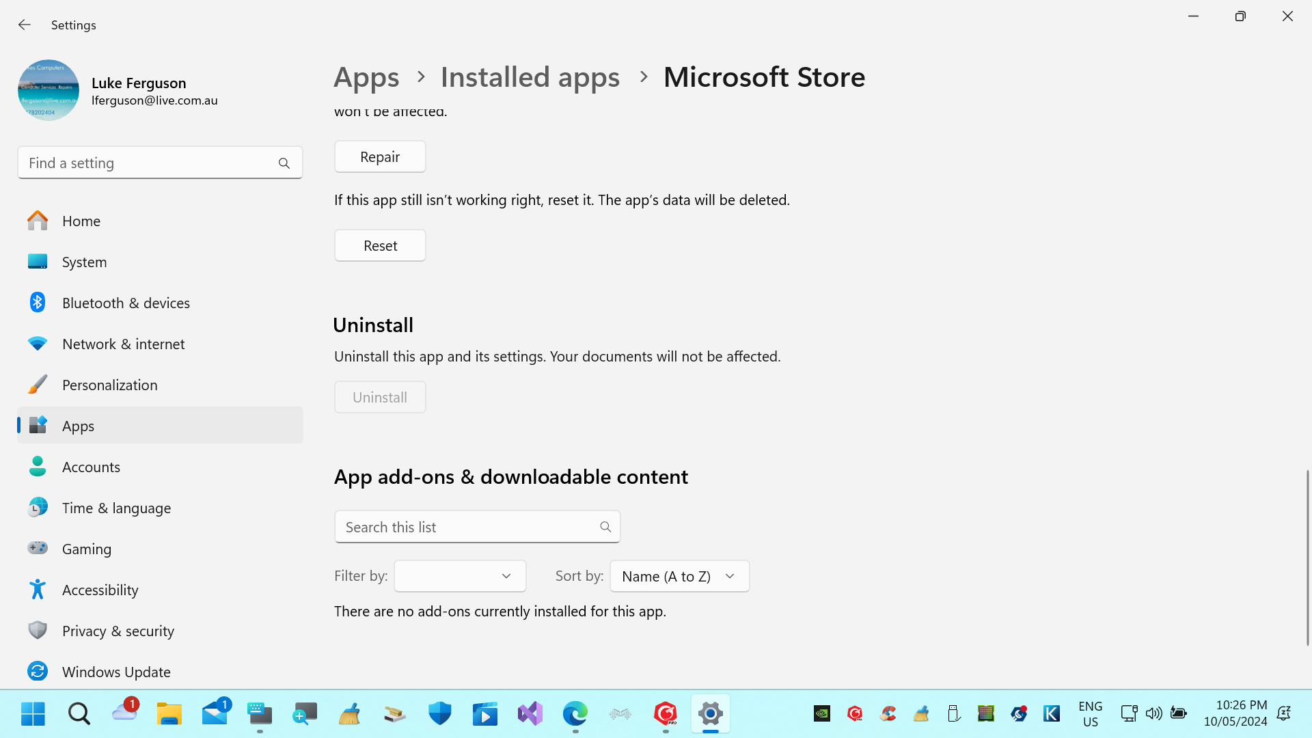Open the on-screen keyboard app on the taskbar

(260, 714)
